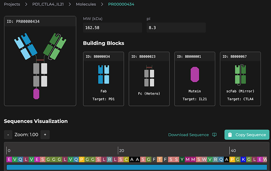The image size is (271, 171).
Task: Click the pI value field
Action: pos(176,28)
